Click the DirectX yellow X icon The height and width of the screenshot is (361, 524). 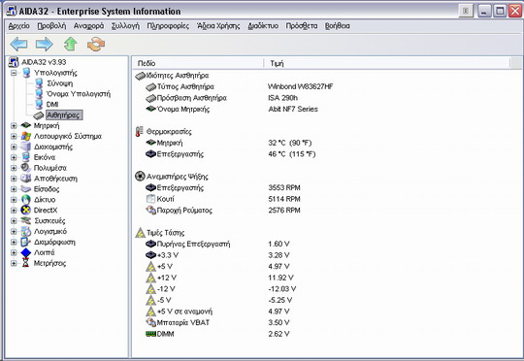[26, 210]
